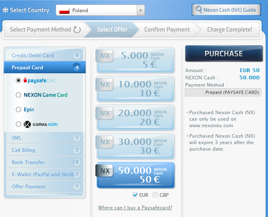268x217 pixels.
Task: Open Where can I buy a Paysafecard link
Action: pyautogui.click(x=135, y=208)
